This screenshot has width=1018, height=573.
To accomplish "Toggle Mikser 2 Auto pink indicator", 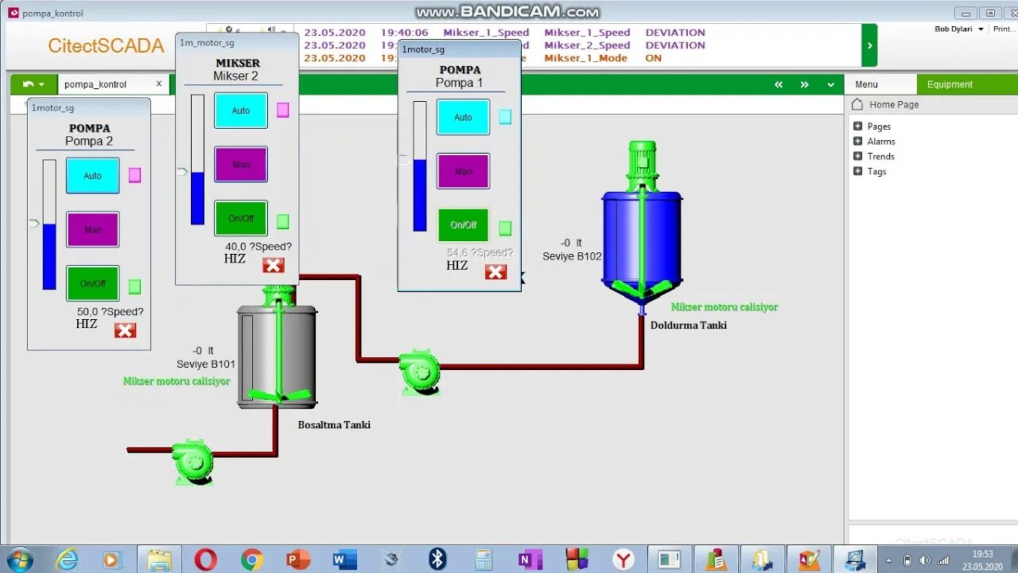I will coord(282,110).
